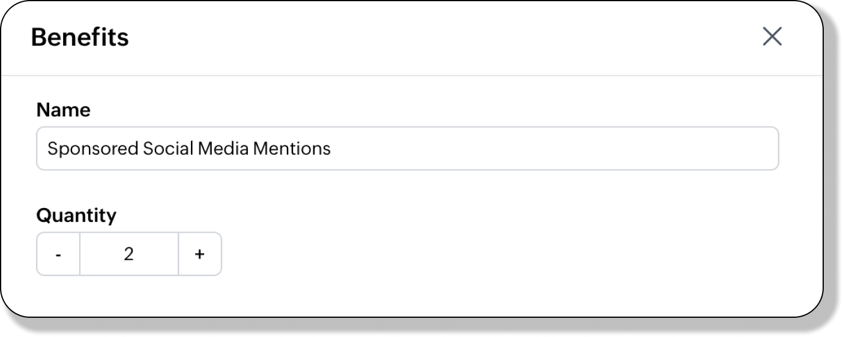Click the number 2 in the Quantity stepper
This screenshot has width=843, height=337.
pyautogui.click(x=129, y=254)
